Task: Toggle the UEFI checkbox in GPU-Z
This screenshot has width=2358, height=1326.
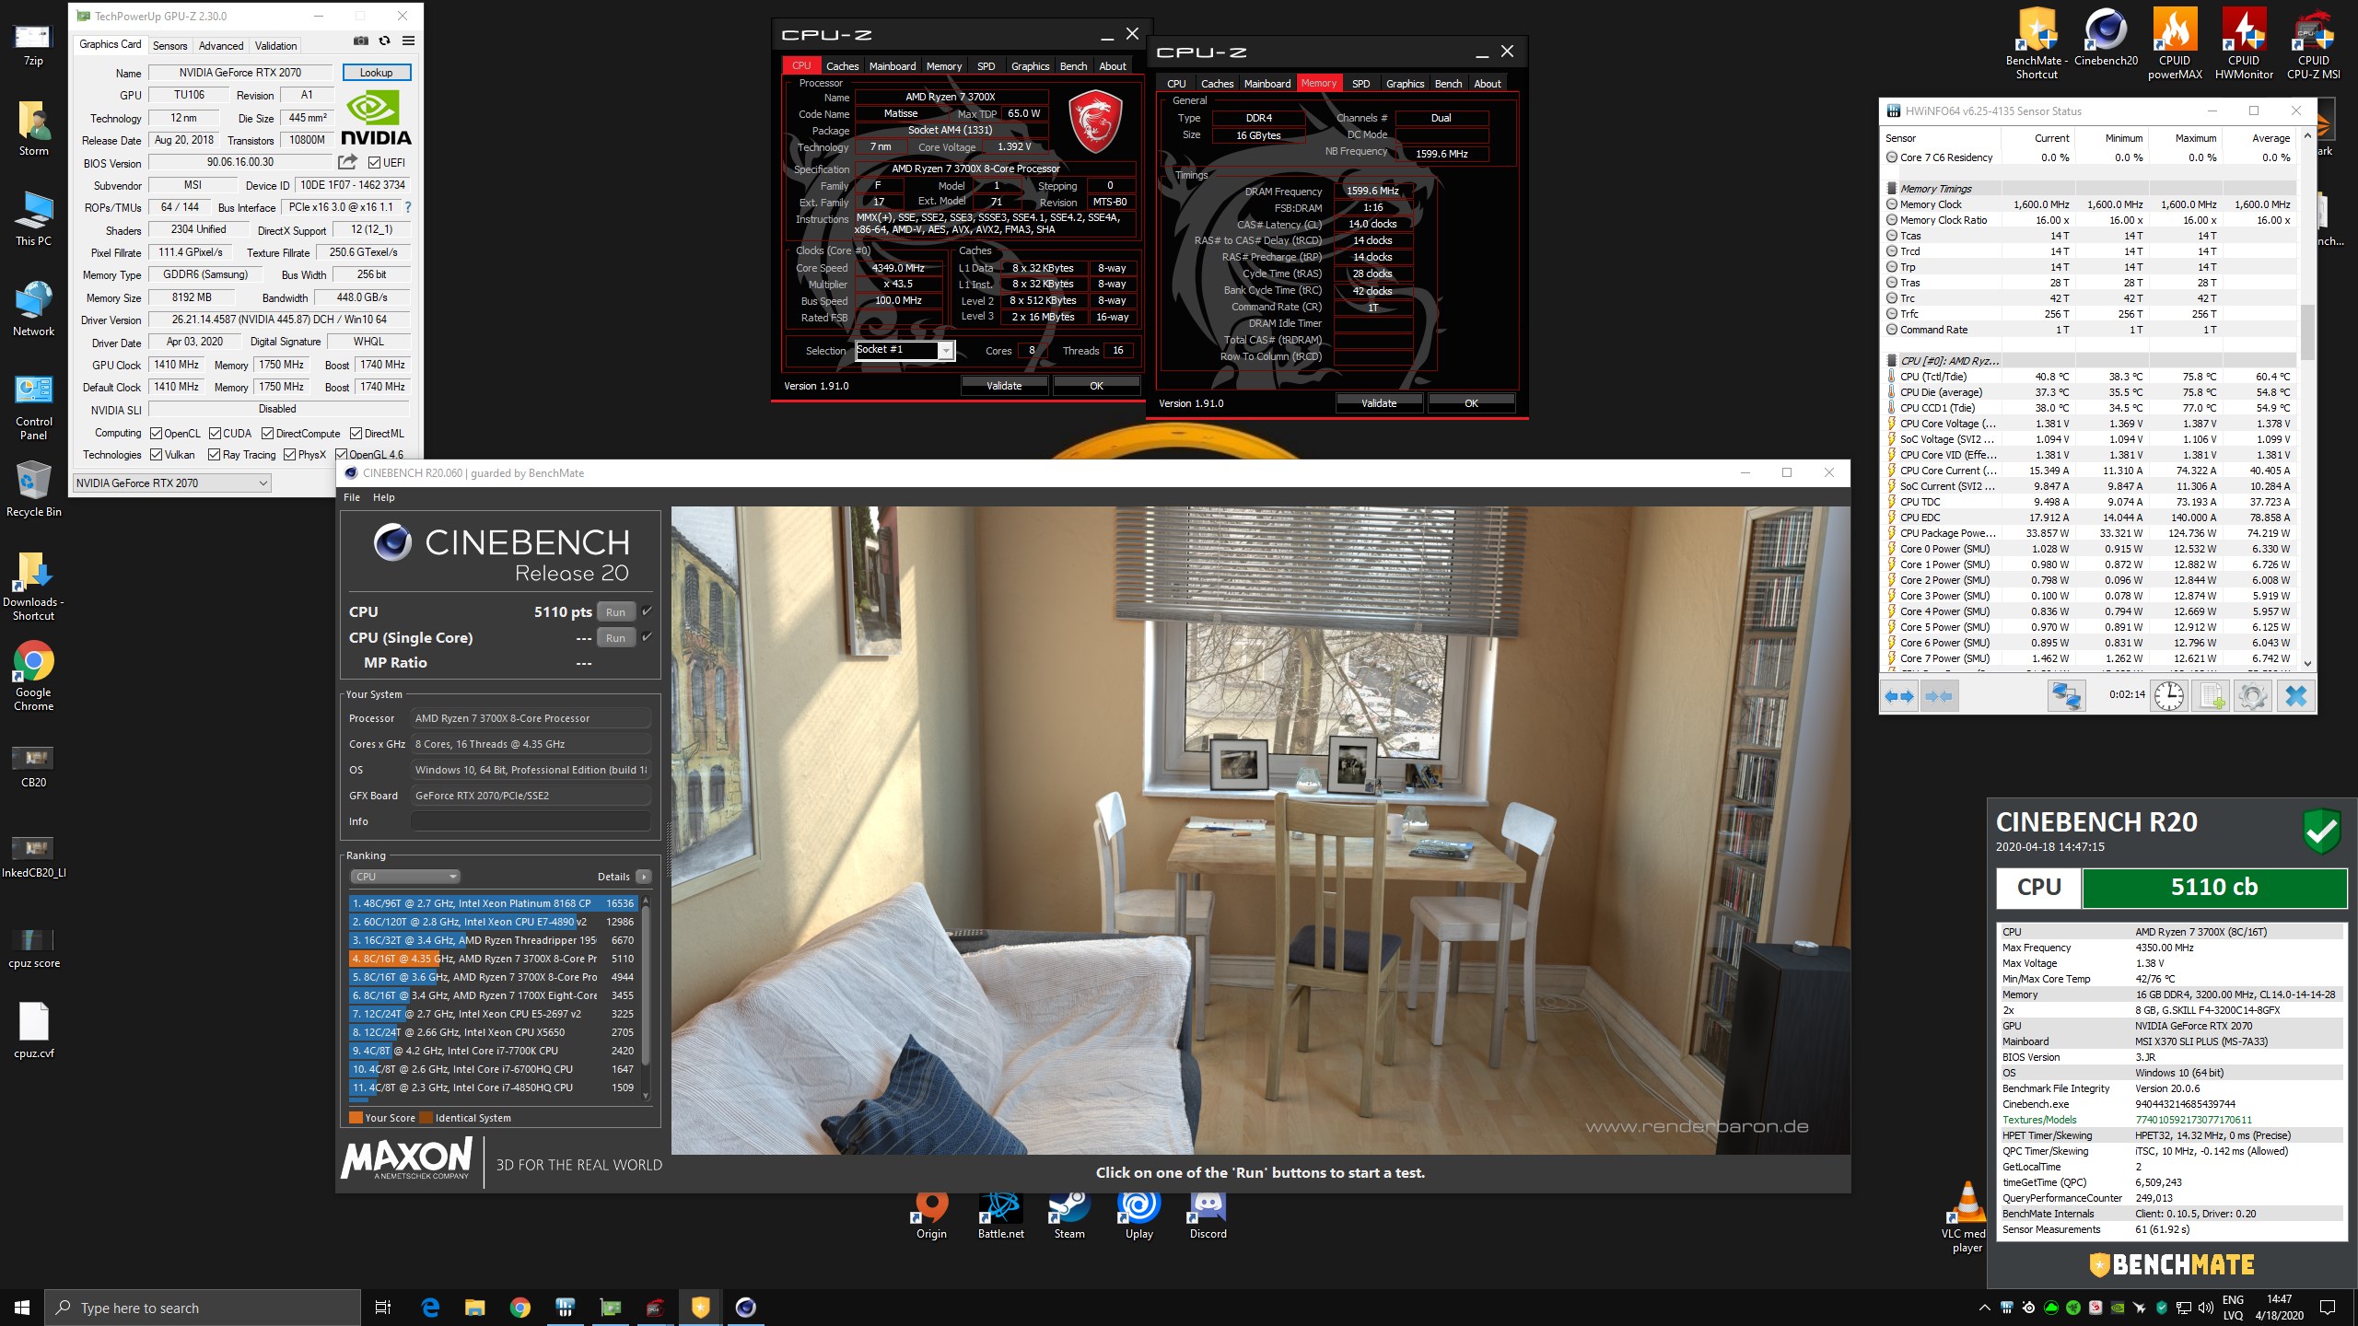Action: 374,163
